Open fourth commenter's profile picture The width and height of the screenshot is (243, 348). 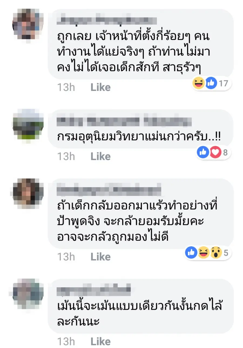pos(28,294)
